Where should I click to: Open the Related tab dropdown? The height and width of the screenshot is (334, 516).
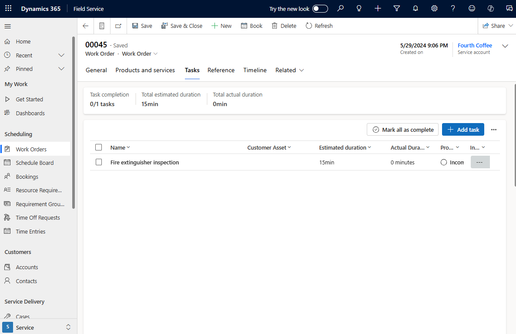[x=290, y=70]
